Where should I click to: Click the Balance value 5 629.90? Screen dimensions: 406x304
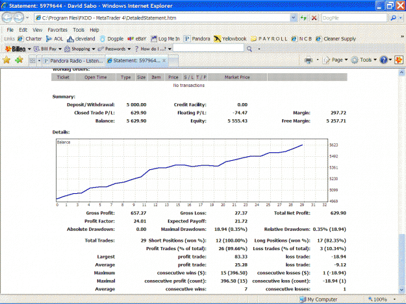coord(136,121)
